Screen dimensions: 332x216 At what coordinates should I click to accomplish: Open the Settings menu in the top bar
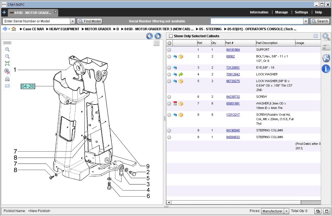pos(301,12)
